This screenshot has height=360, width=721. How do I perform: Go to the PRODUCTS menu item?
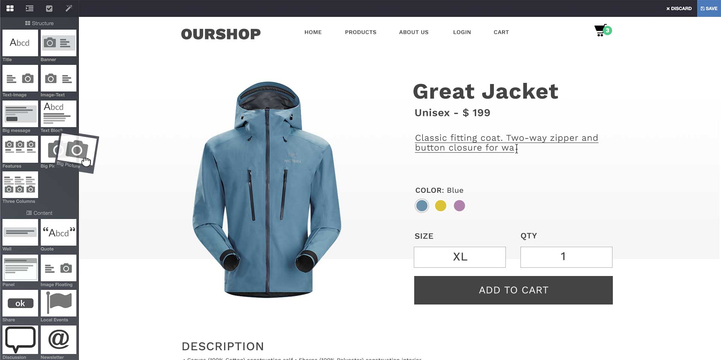[x=360, y=32]
